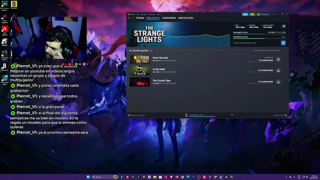Go forward with the Steam forward arrow
Viewport: 320px width, 180px height.
pos(133,18)
